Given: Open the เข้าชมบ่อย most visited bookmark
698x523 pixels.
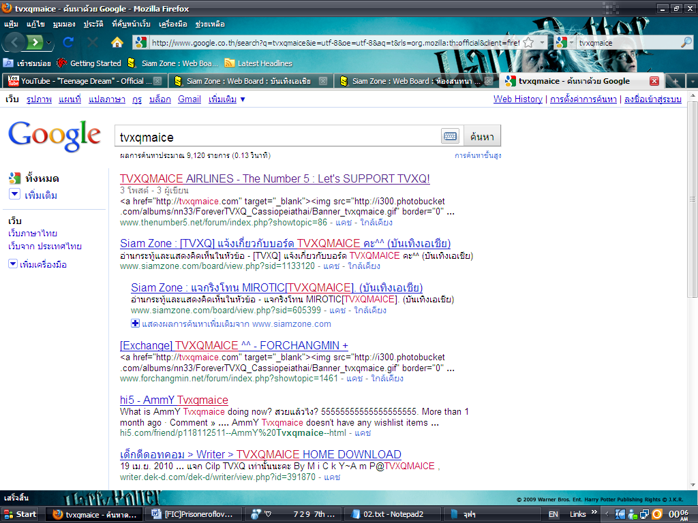Looking at the screenshot, I should 27,63.
